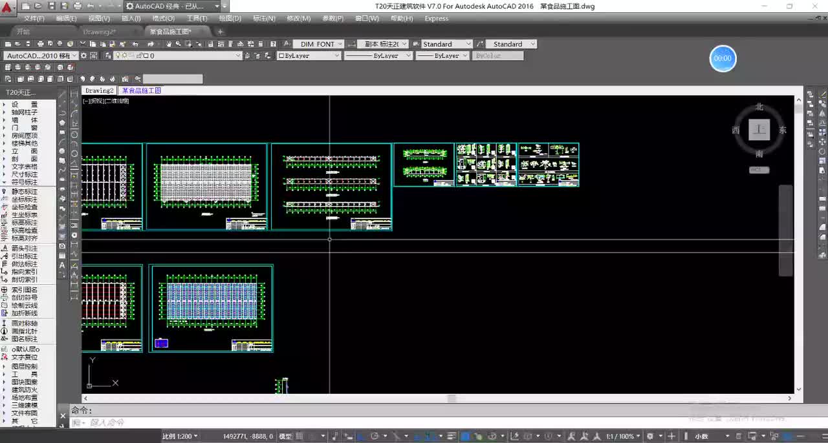Viewport: 828px width, 443px height.
Task: Click the 文字复位 command
Action: pos(25,357)
